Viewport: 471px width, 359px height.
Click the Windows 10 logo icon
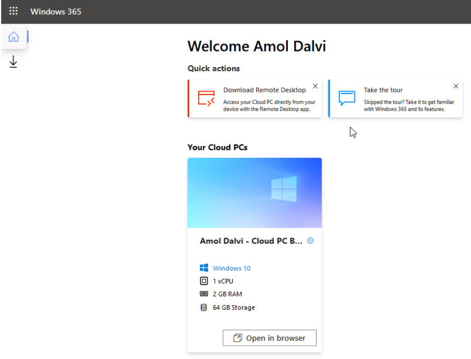click(204, 267)
